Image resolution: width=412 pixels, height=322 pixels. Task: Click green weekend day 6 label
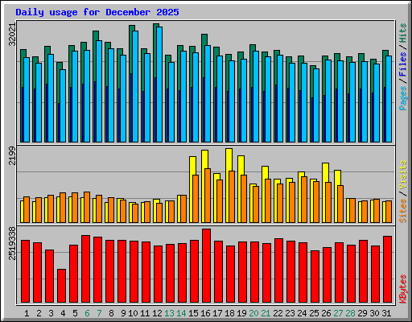tap(87, 313)
